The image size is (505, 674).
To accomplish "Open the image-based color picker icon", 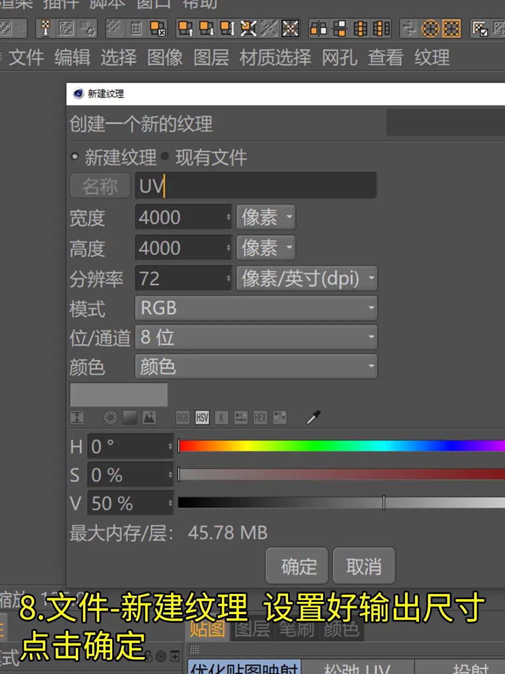I will (149, 417).
